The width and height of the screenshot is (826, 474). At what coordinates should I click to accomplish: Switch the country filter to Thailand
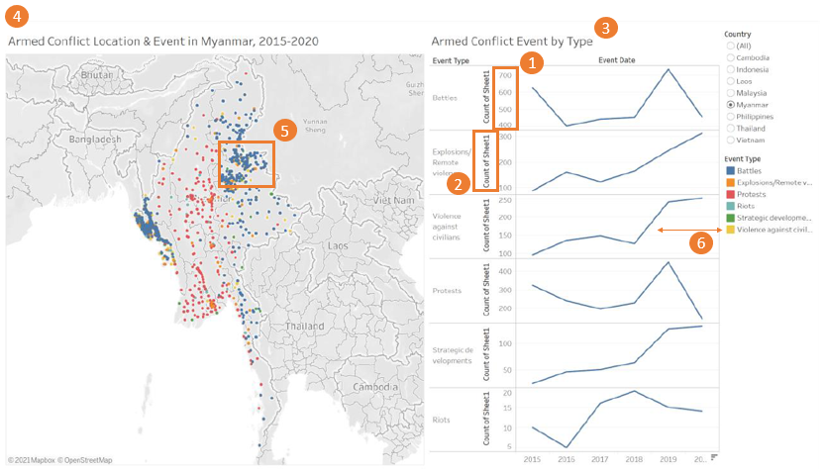[x=731, y=128]
